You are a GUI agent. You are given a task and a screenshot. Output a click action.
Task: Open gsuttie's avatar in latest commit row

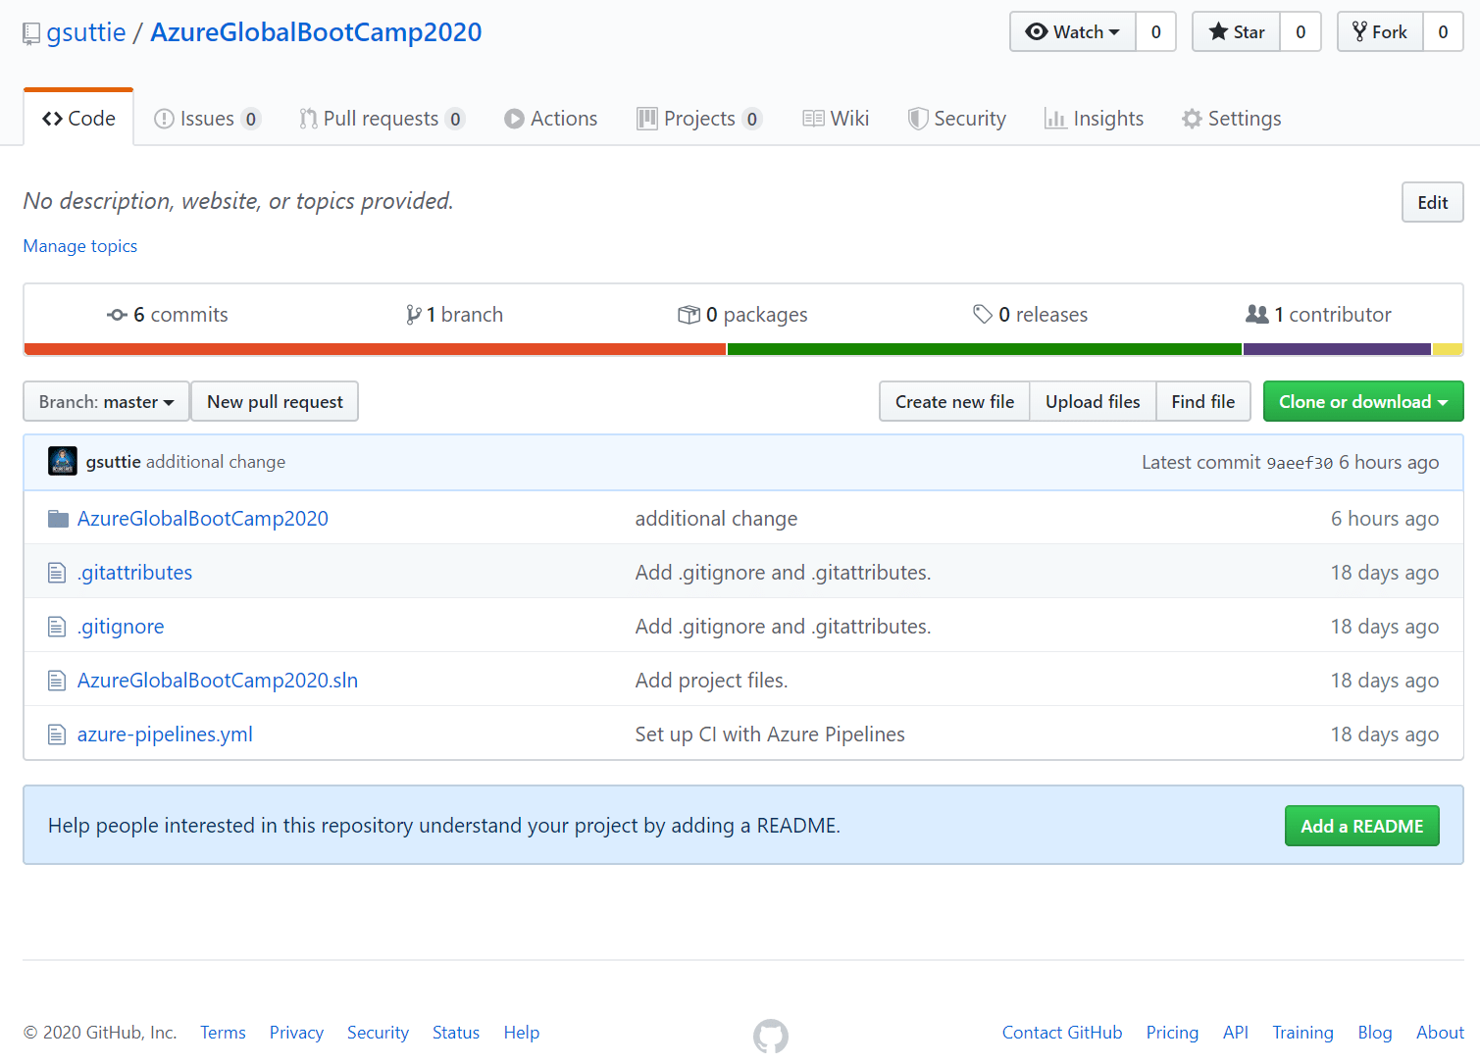pos(63,462)
